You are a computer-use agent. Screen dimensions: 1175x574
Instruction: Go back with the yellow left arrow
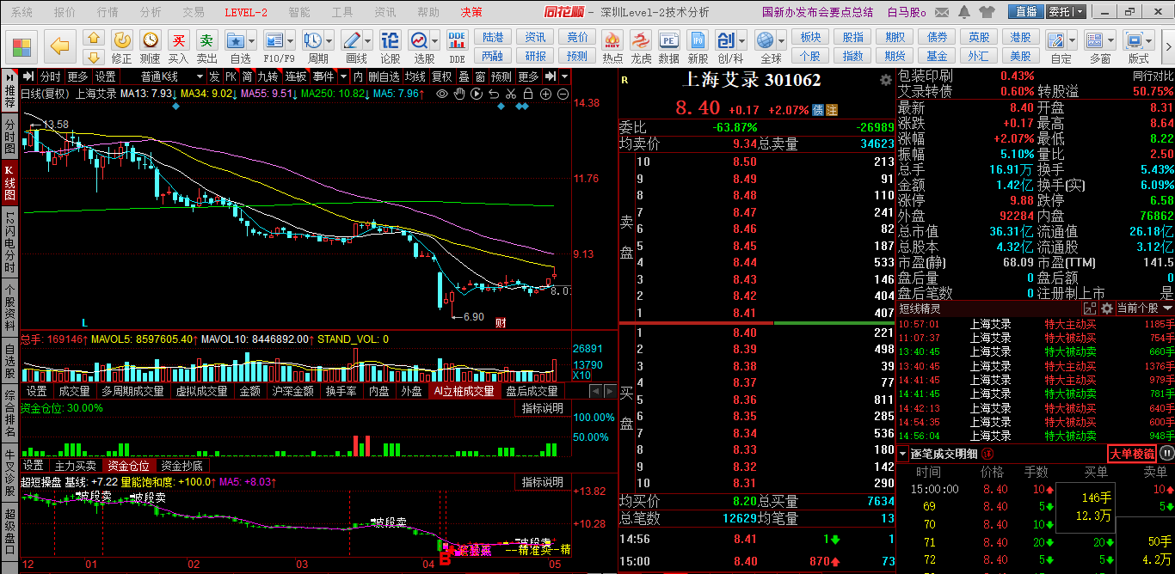pos(59,46)
